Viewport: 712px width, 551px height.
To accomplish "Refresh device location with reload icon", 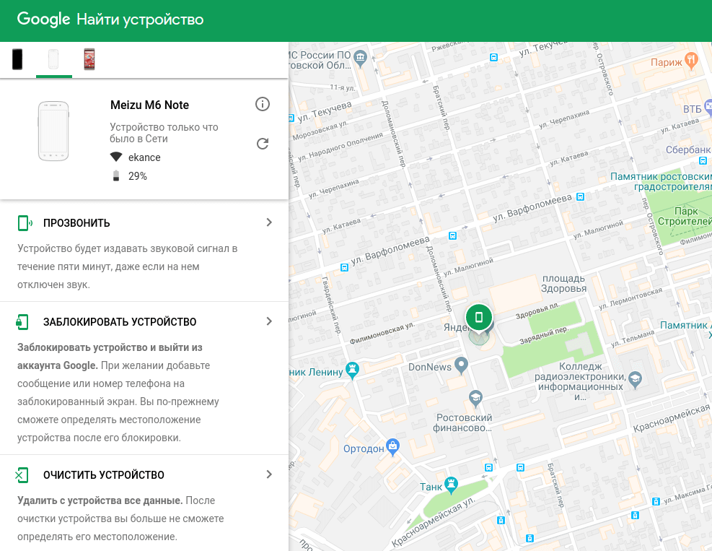I will (263, 144).
